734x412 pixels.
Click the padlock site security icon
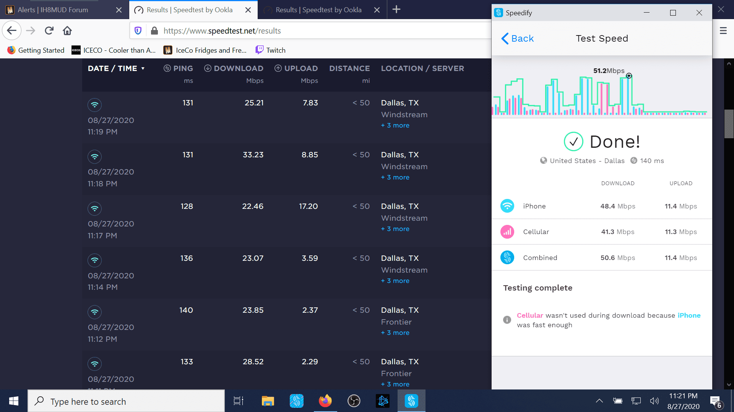pos(154,31)
